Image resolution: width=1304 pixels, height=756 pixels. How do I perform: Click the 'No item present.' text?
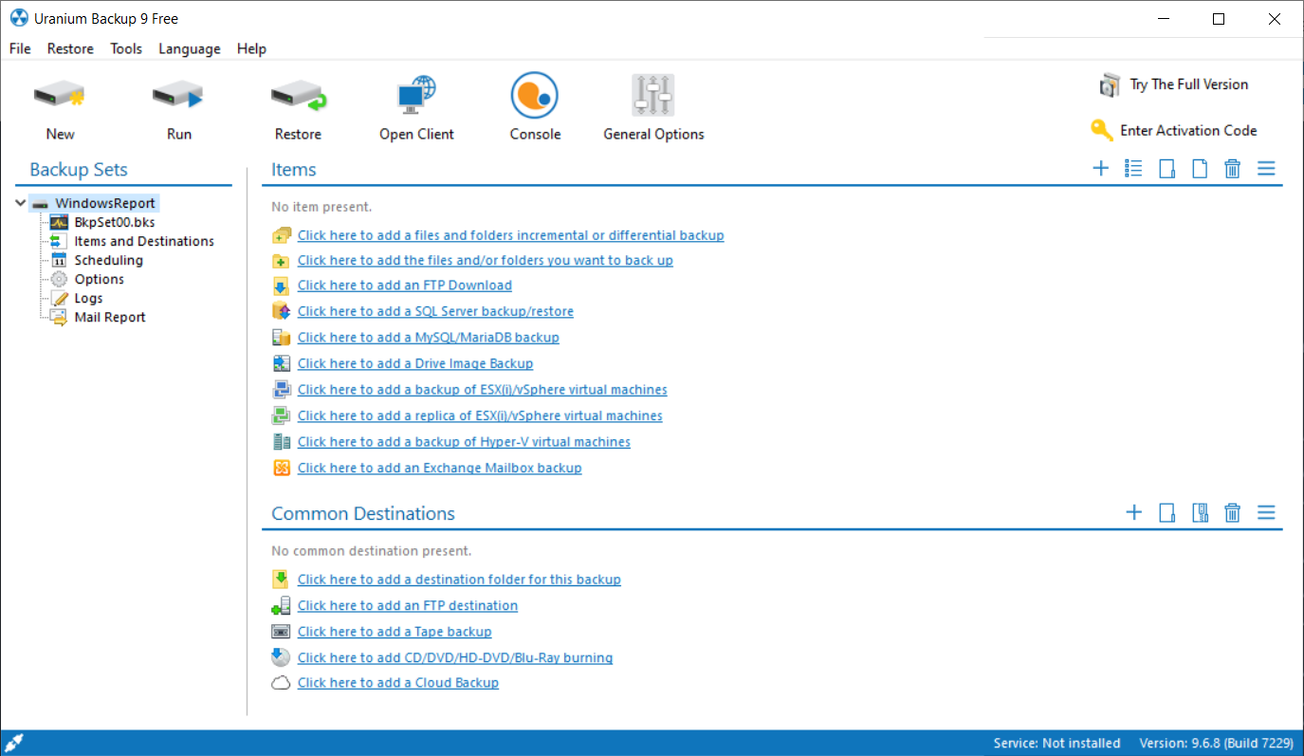[x=321, y=207]
